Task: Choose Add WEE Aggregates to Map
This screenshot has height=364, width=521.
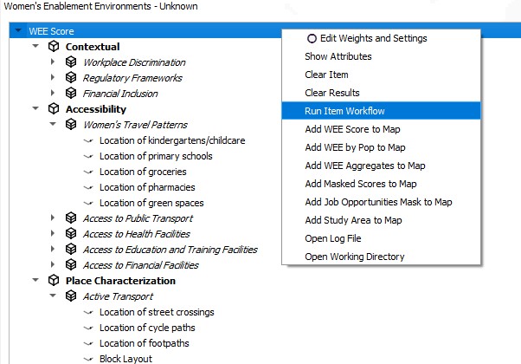Action: (381, 166)
